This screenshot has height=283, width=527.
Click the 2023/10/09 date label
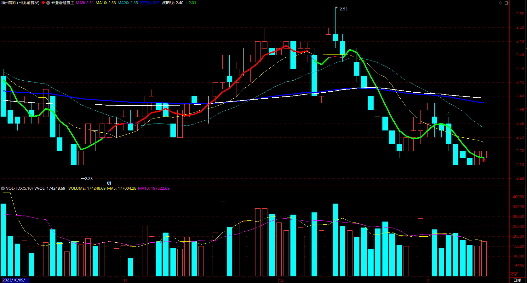coord(15,280)
